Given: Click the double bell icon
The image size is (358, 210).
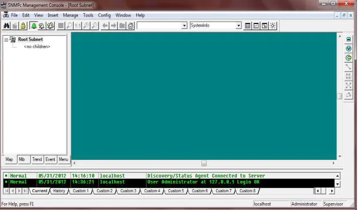Looking at the screenshot, I should pyautogui.click(x=50, y=26).
